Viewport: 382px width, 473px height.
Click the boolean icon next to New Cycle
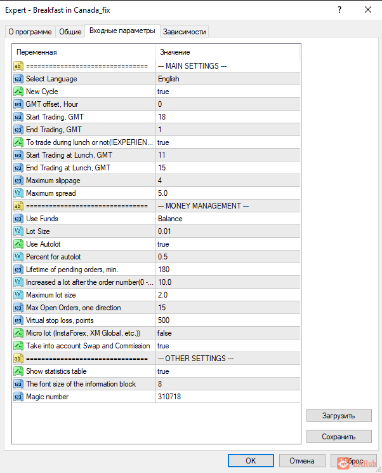click(x=18, y=92)
